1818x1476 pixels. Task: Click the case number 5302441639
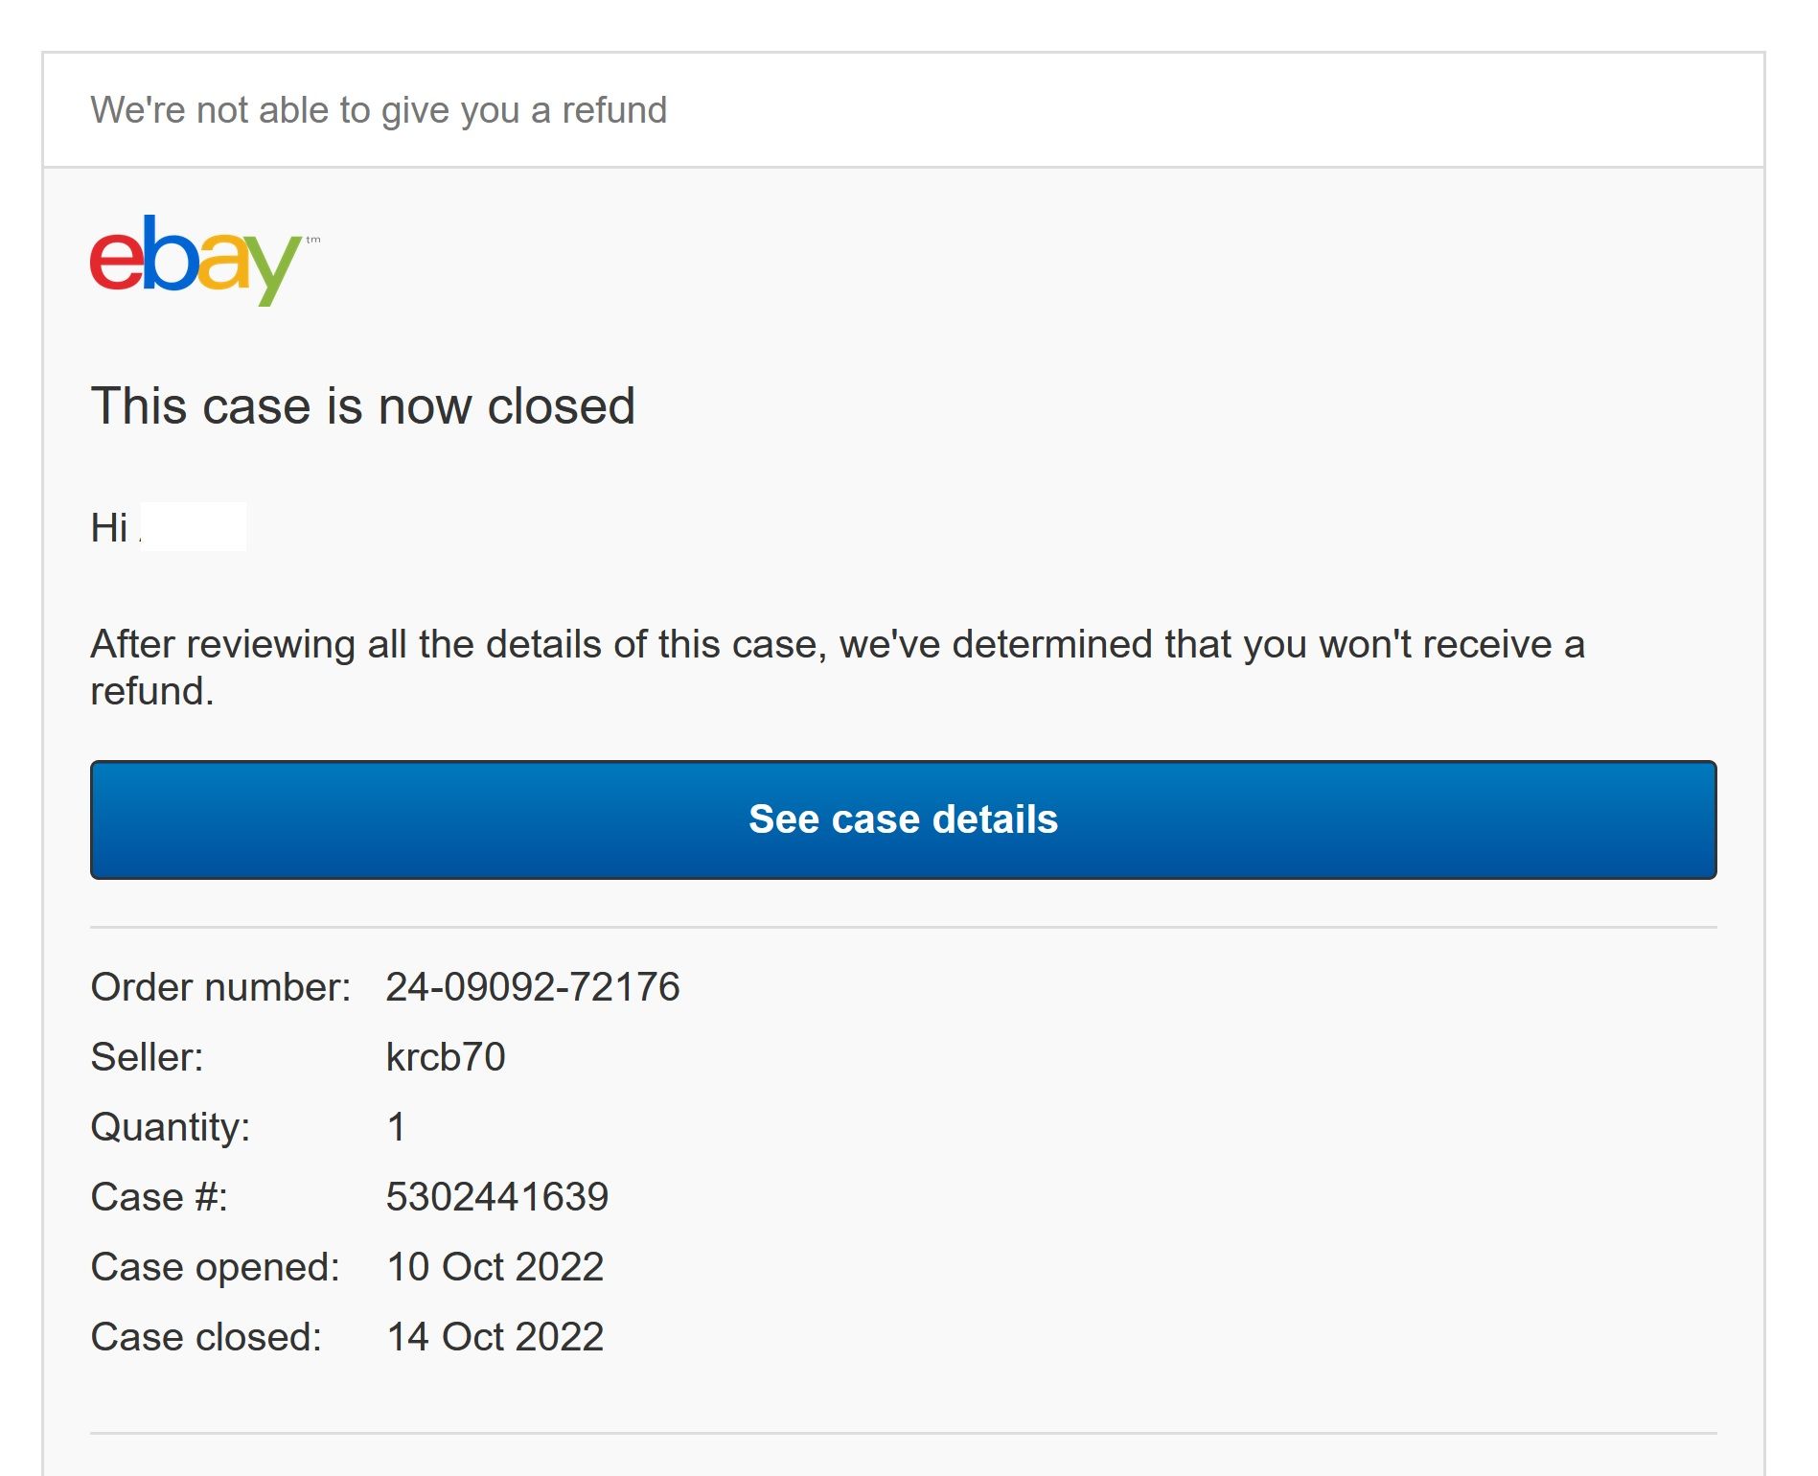coord(497,1195)
